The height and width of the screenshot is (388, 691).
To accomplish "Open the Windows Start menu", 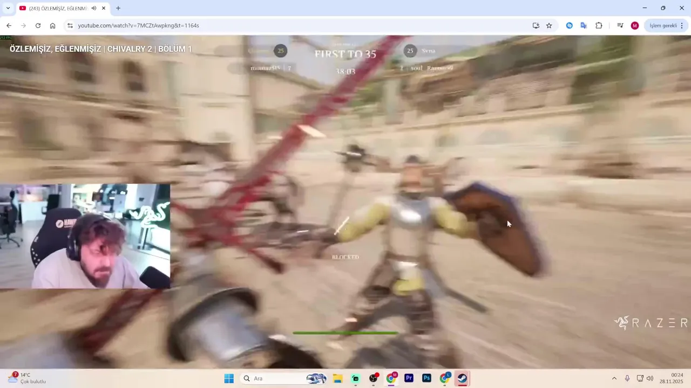I will coord(229,378).
